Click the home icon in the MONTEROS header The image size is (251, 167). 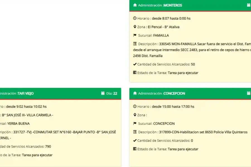click(135, 5)
